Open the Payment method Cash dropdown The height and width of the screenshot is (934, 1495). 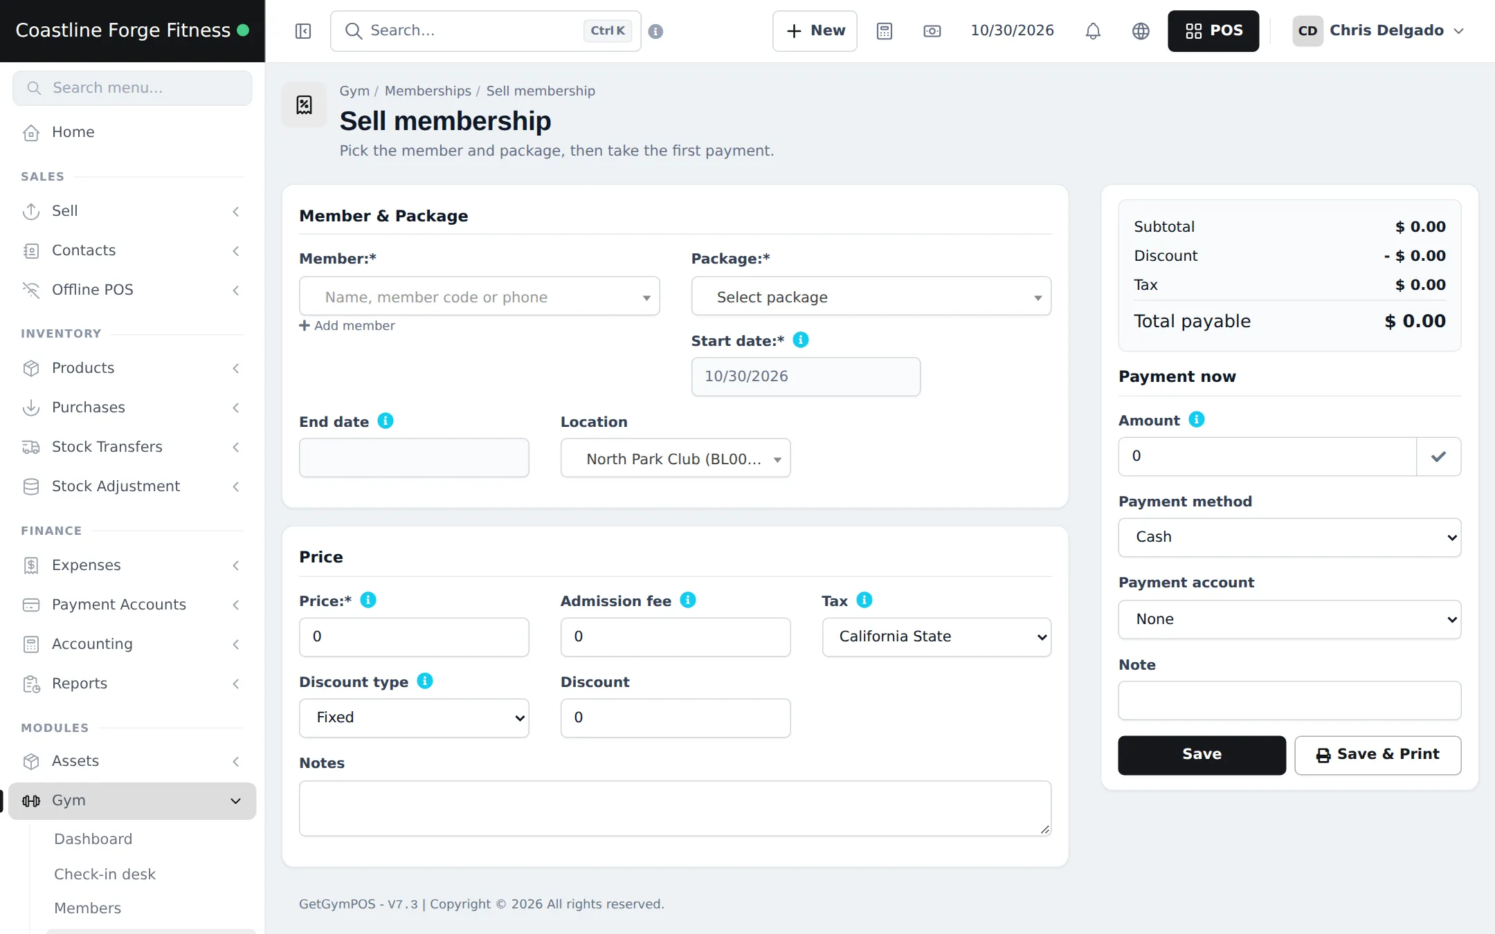tap(1289, 537)
